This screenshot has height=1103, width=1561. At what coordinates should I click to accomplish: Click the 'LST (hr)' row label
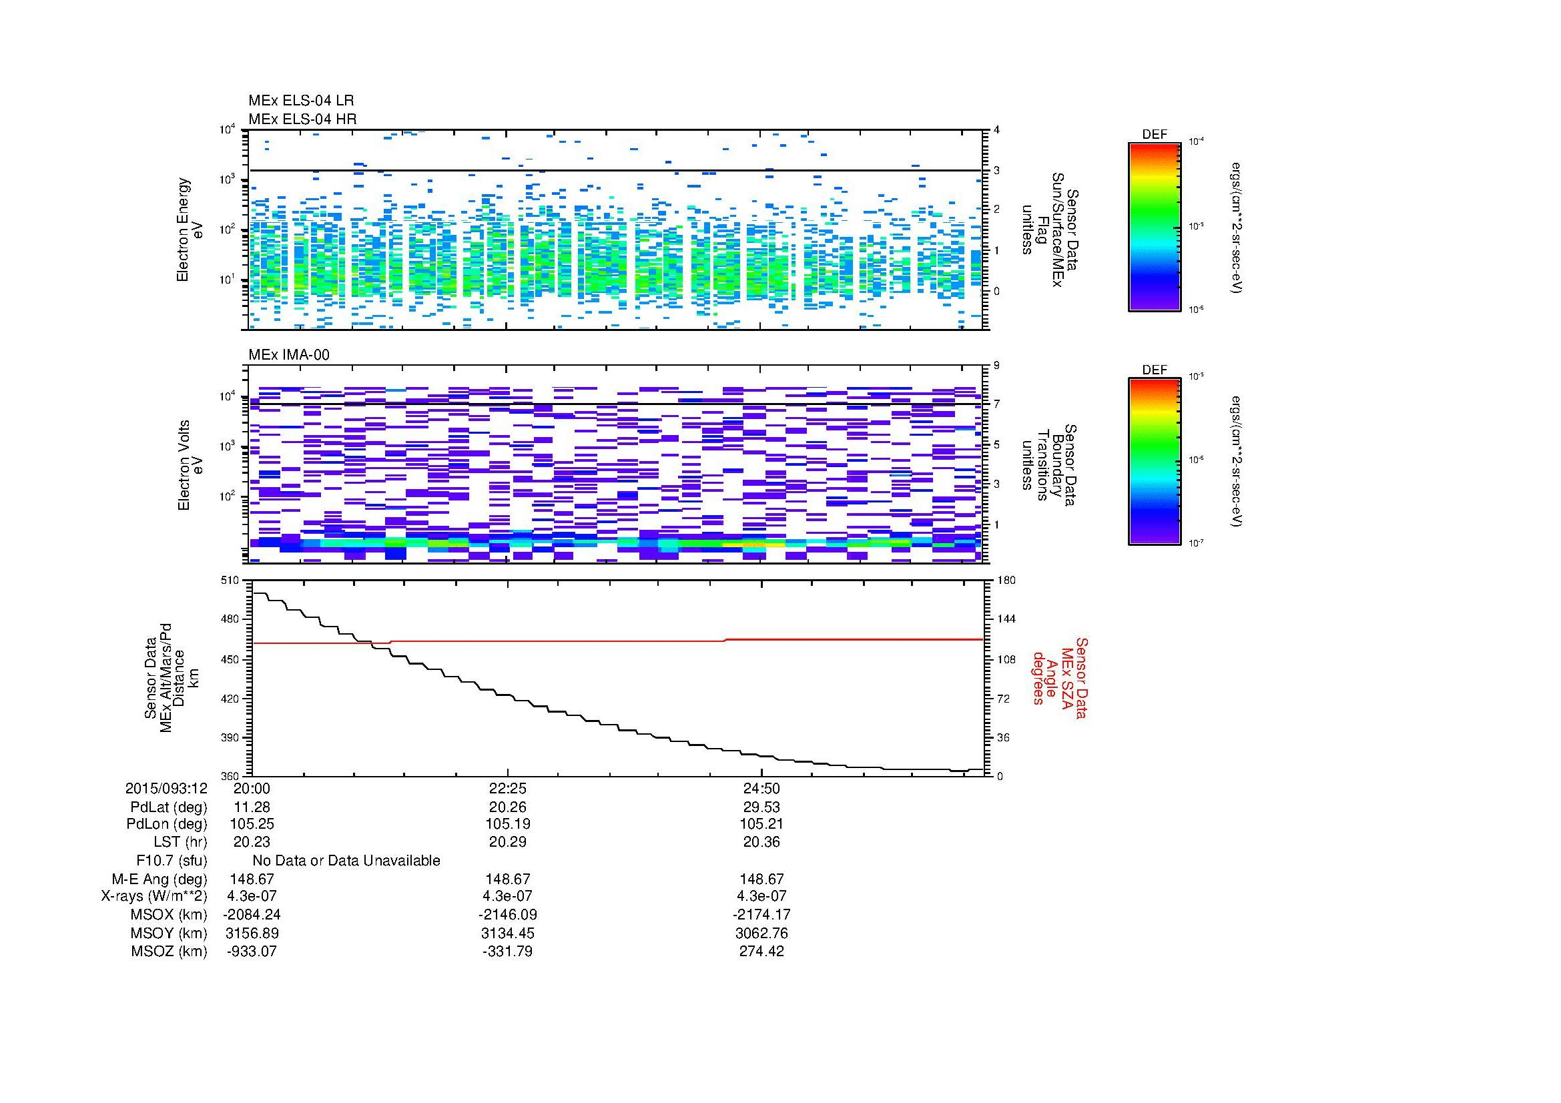tap(180, 842)
